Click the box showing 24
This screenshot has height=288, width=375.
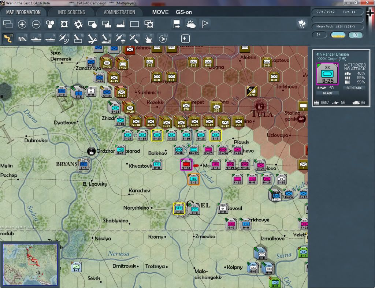coord(319,35)
